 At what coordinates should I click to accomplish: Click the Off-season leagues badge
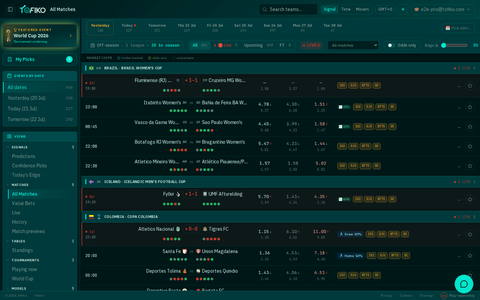135,45
